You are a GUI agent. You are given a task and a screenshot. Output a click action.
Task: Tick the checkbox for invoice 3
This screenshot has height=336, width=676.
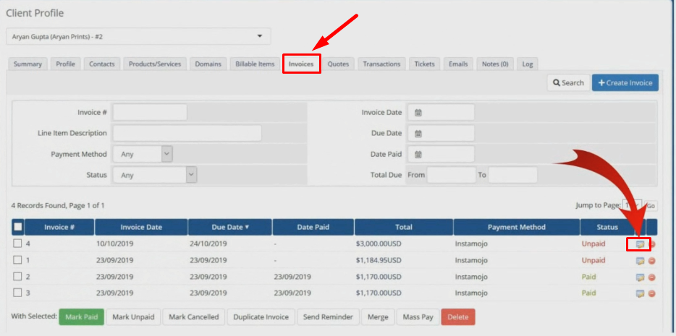pos(17,293)
